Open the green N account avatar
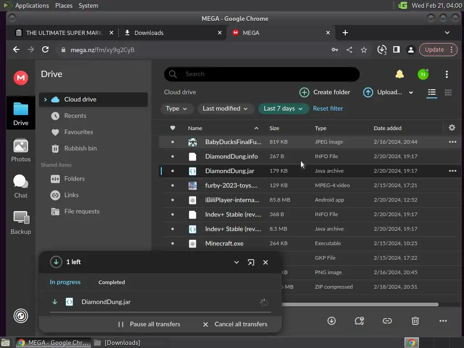This screenshot has width=464, height=348. [423, 74]
